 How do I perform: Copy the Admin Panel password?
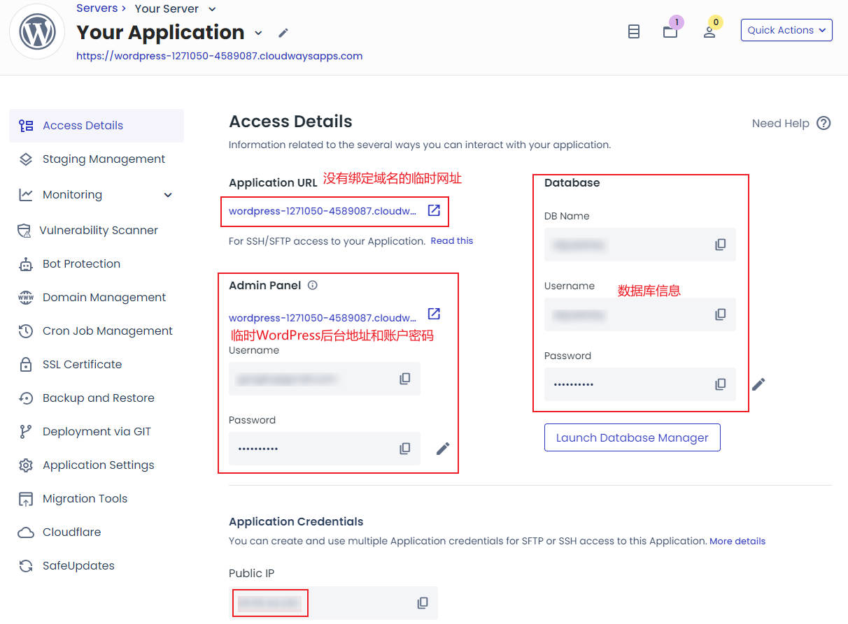pos(404,449)
